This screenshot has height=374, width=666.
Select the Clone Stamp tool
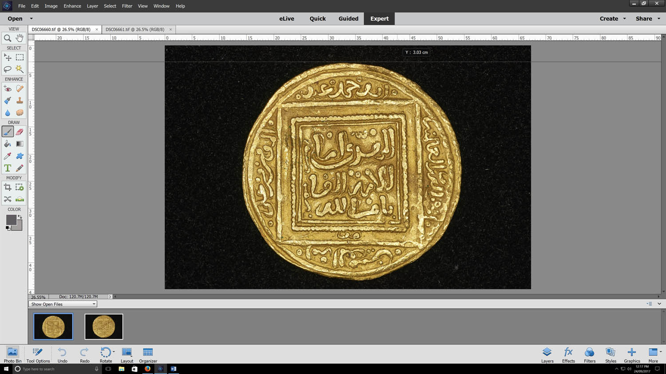coord(20,101)
